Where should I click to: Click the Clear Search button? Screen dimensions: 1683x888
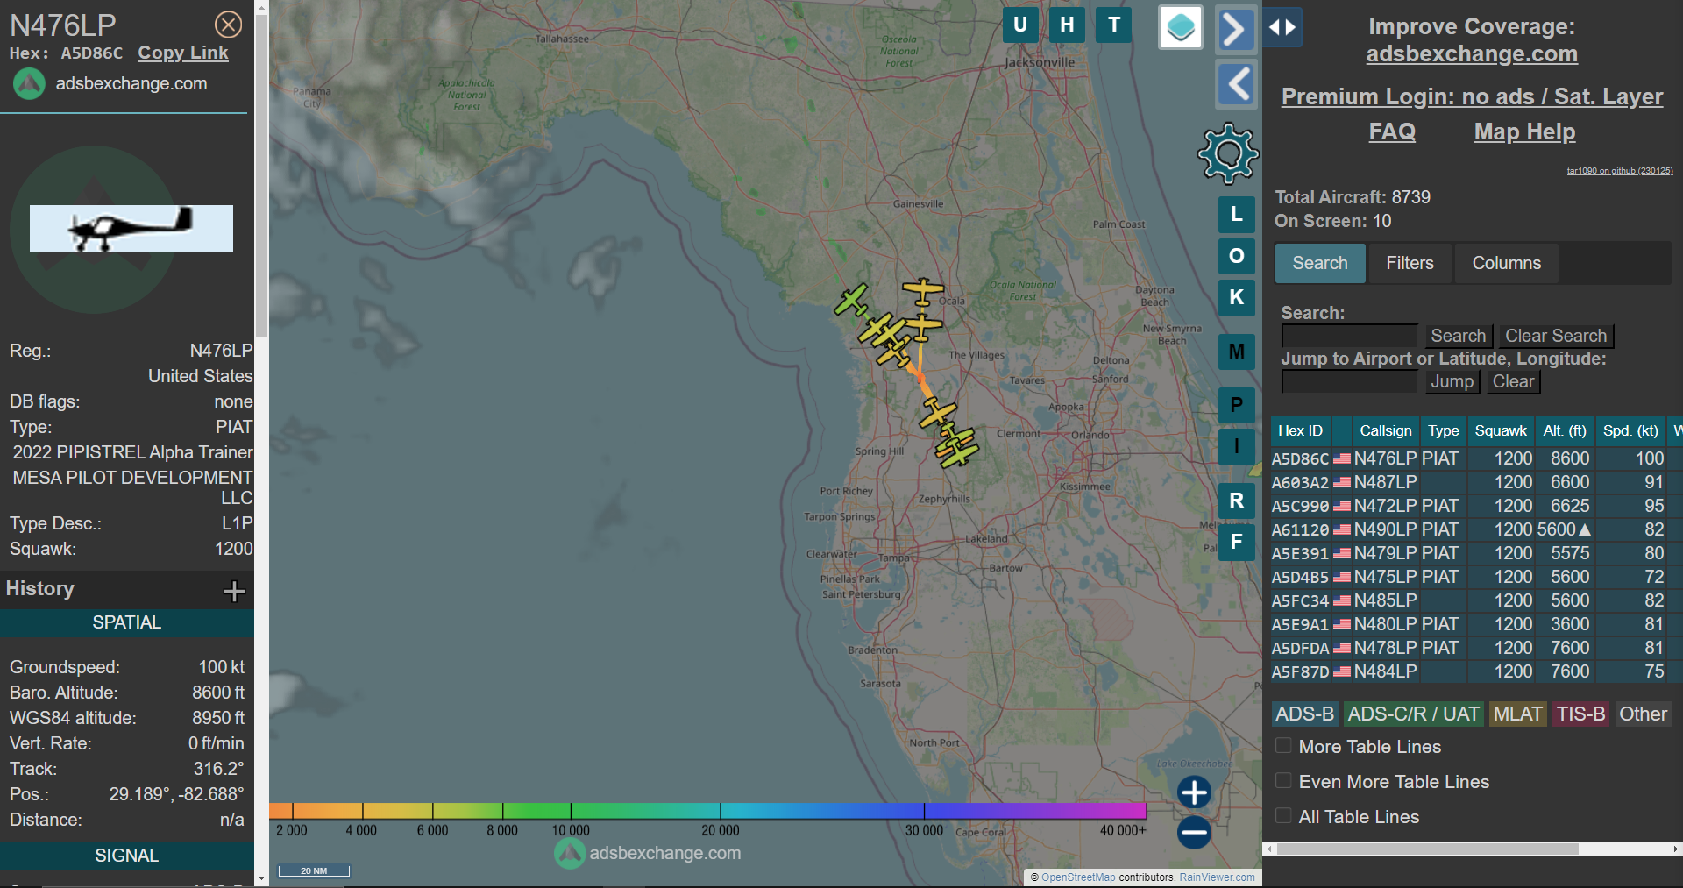1556,336
